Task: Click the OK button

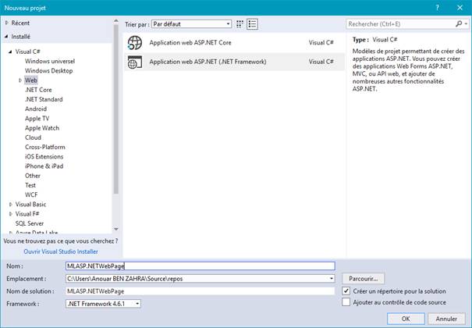Action: click(406, 319)
